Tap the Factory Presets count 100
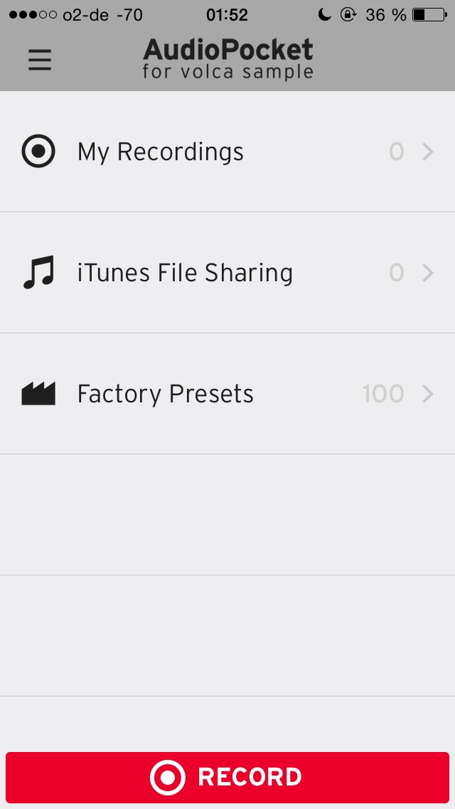 [x=383, y=394]
